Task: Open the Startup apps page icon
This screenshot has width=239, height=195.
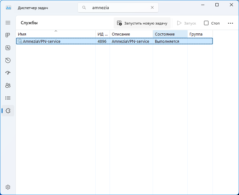Action: (8, 73)
